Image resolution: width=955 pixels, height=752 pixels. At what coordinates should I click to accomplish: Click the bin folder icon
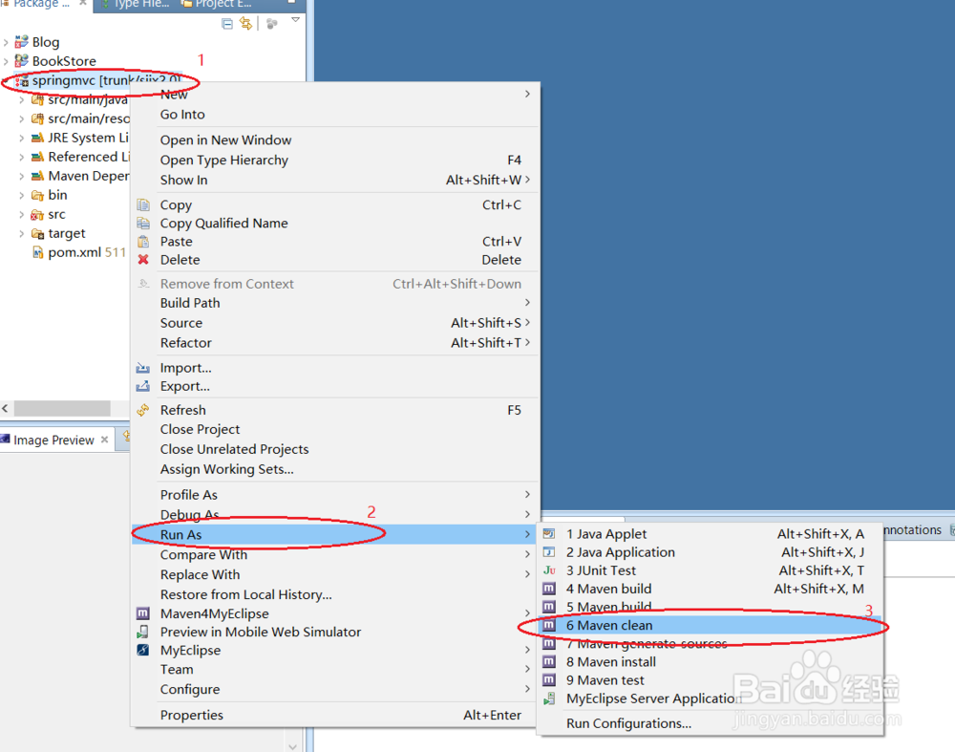pyautogui.click(x=37, y=195)
